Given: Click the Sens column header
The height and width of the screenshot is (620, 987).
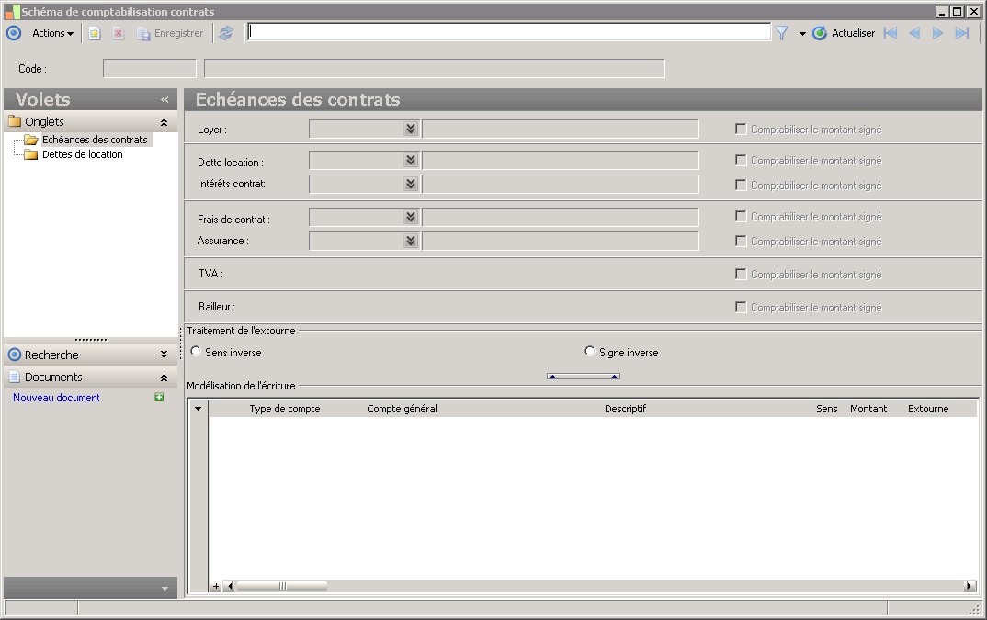Looking at the screenshot, I should 826,409.
